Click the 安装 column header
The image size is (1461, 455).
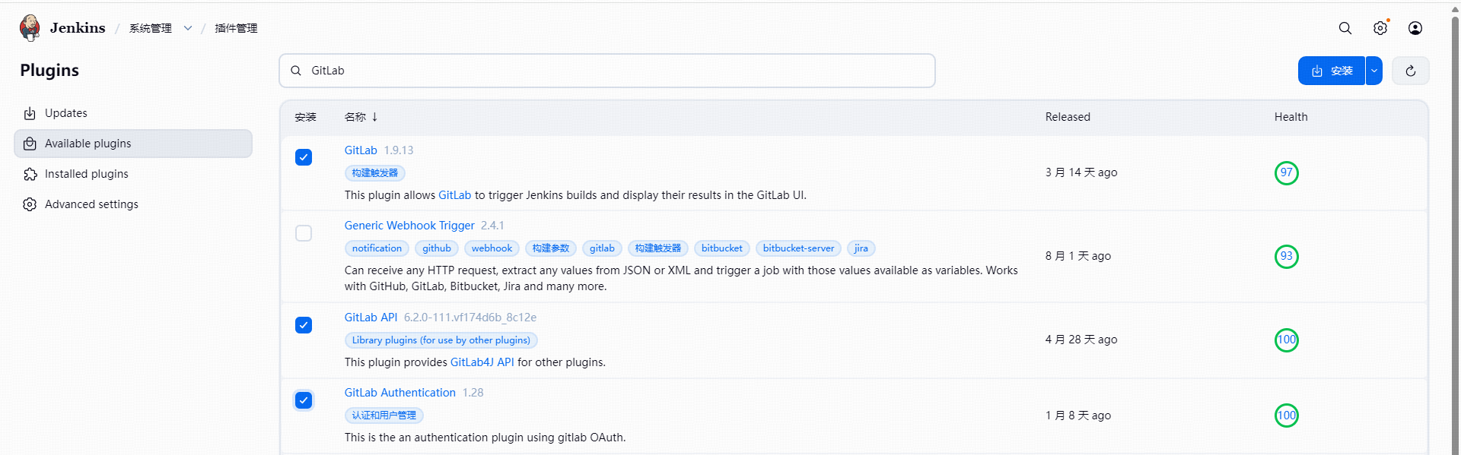click(x=305, y=117)
